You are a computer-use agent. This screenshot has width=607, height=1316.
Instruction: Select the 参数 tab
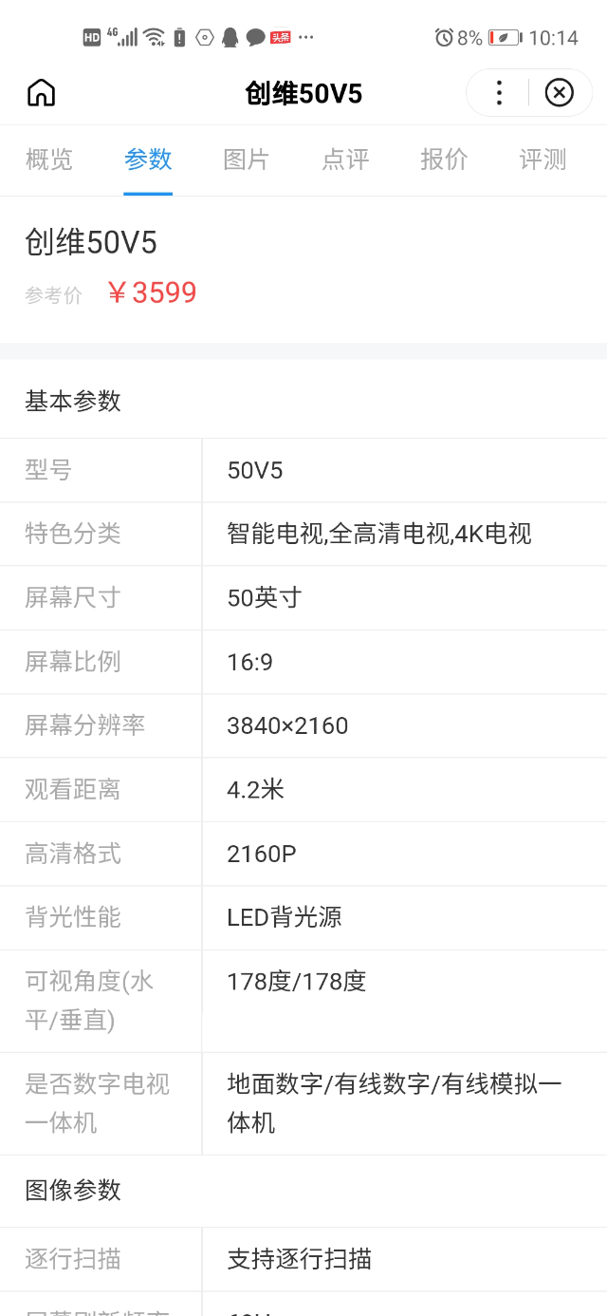[x=148, y=160]
